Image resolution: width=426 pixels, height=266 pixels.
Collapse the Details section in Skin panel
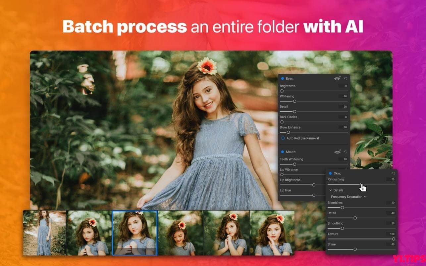pyautogui.click(x=330, y=190)
